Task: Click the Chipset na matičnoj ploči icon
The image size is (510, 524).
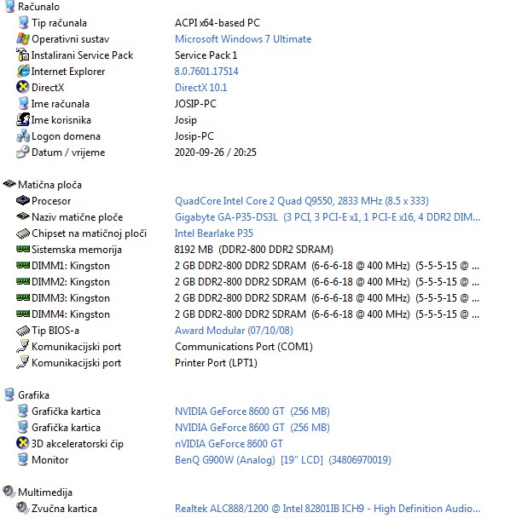Action: pos(23,233)
